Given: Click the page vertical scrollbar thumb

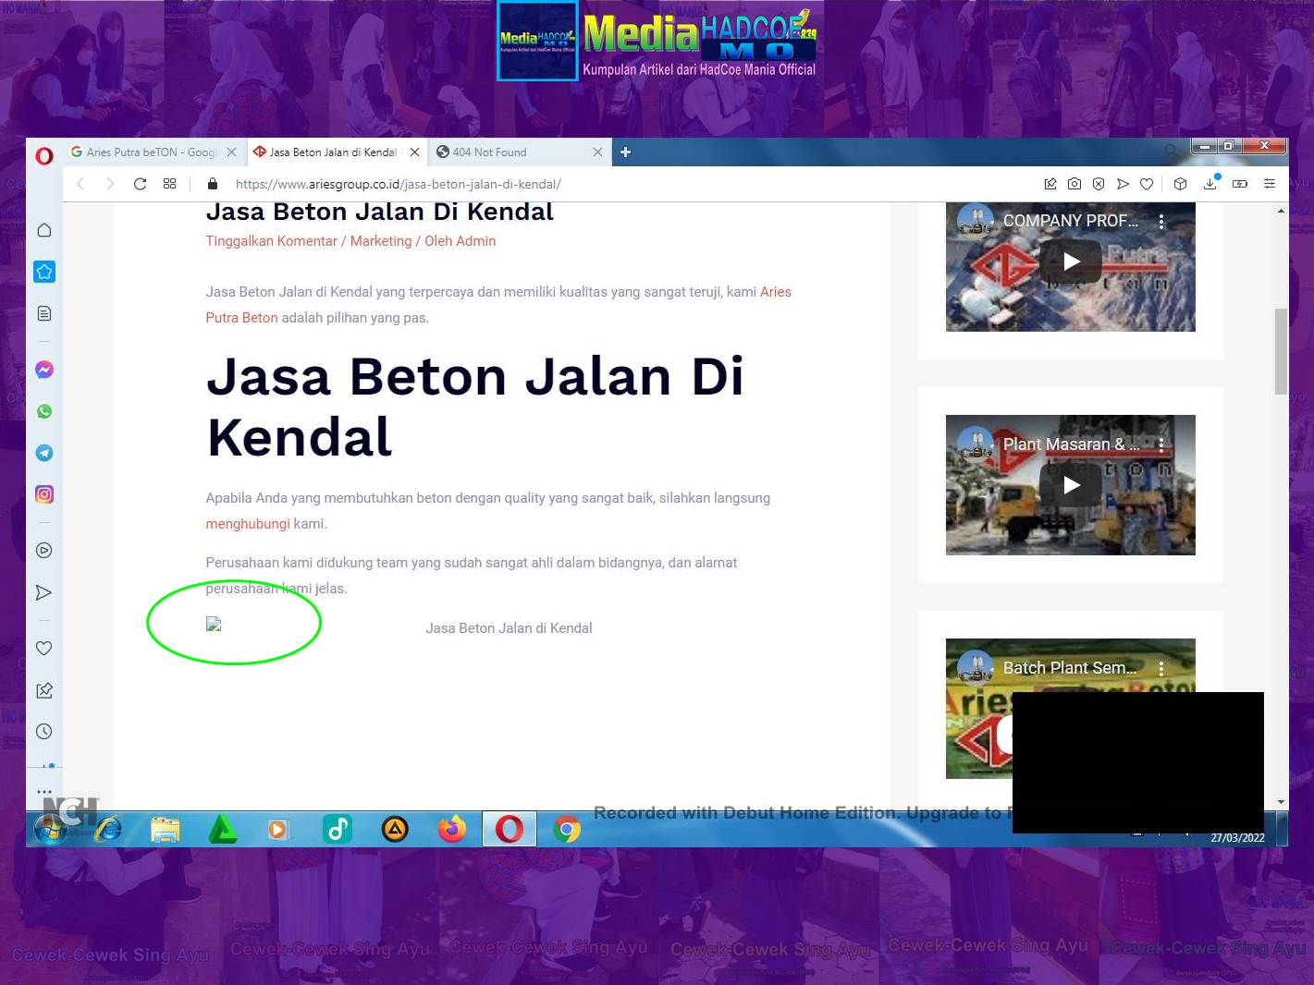Looking at the screenshot, I should [x=1281, y=351].
